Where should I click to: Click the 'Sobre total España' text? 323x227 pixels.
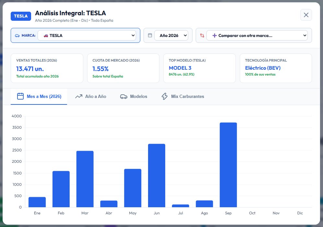108,76
